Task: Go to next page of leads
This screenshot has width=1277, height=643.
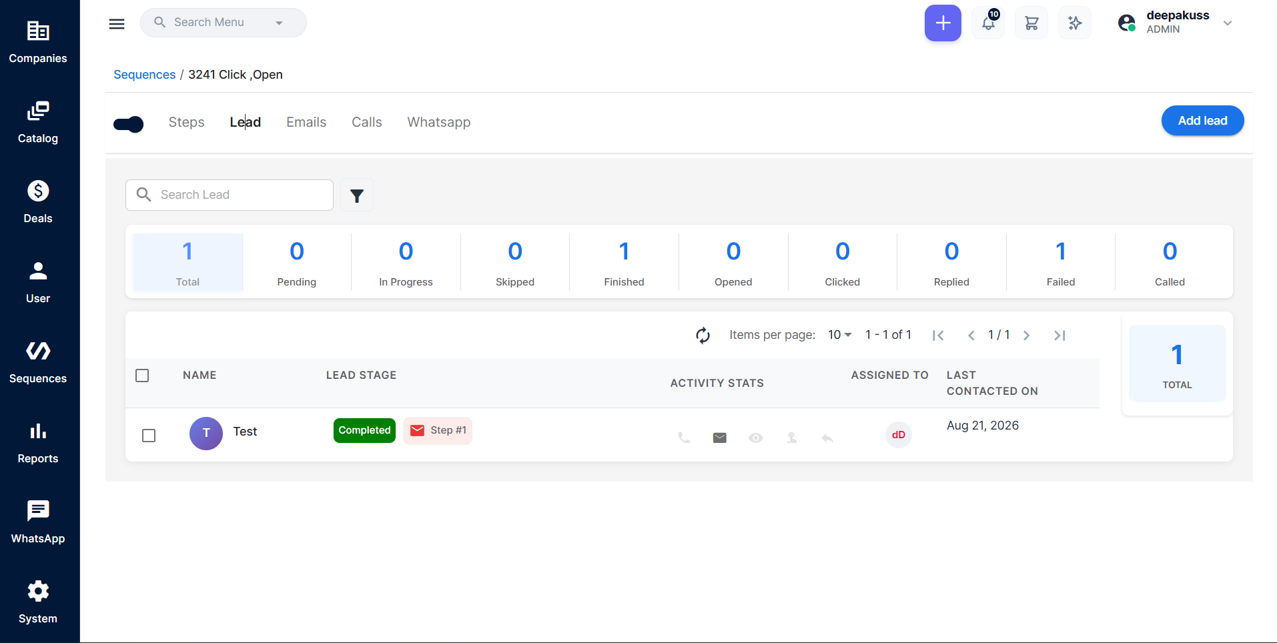Action: coord(1027,336)
